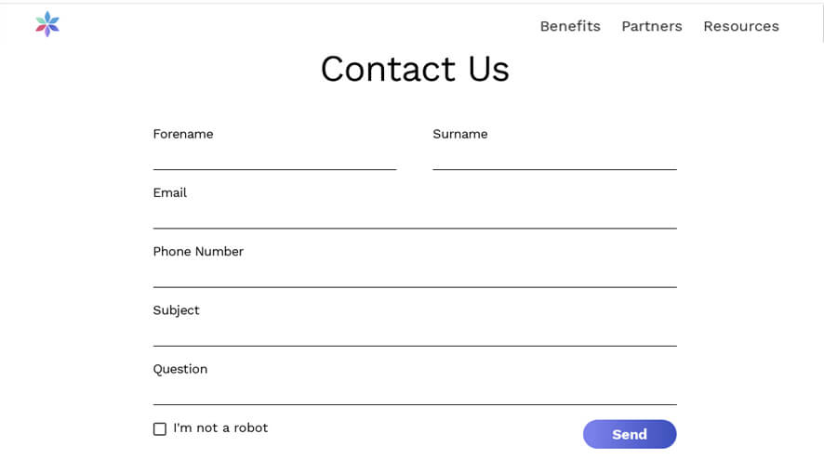
Task: Click the Subject label text
Action: point(177,309)
